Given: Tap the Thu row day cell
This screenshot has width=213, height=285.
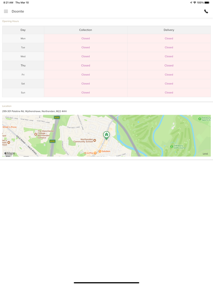Looking at the screenshot, I should [x=23, y=65].
